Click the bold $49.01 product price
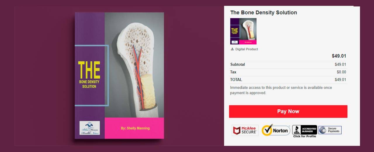Screen dimensions: 374x152 click(x=339, y=56)
